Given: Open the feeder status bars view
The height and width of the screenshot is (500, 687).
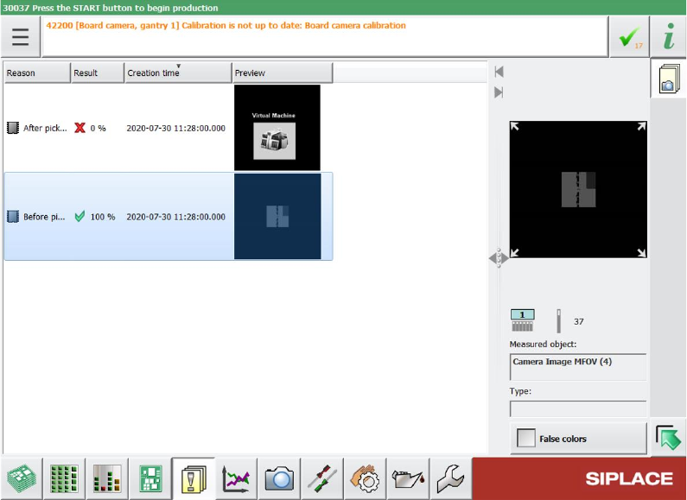Looking at the screenshot, I should 107,478.
